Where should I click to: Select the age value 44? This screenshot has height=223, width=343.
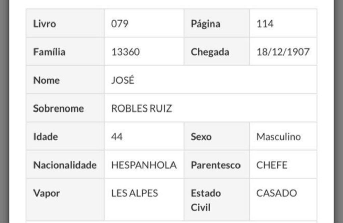117,137
